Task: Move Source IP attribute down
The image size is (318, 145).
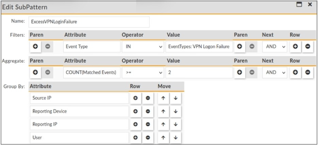Action: [175, 98]
